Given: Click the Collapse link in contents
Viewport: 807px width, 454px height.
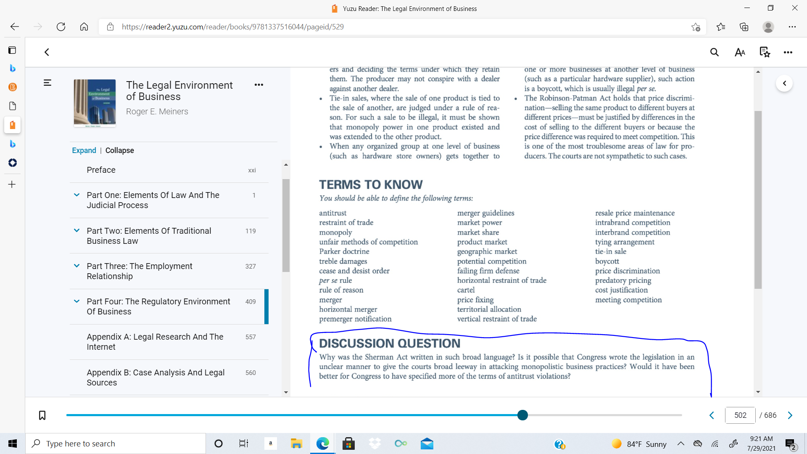Looking at the screenshot, I should tap(120, 150).
